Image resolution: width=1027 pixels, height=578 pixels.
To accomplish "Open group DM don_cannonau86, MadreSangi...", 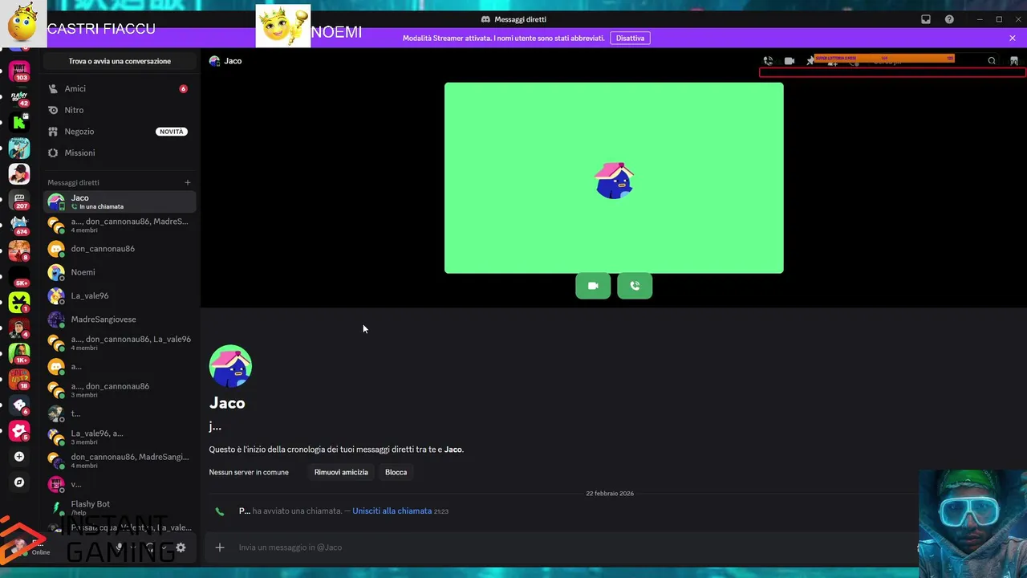I will [119, 460].
